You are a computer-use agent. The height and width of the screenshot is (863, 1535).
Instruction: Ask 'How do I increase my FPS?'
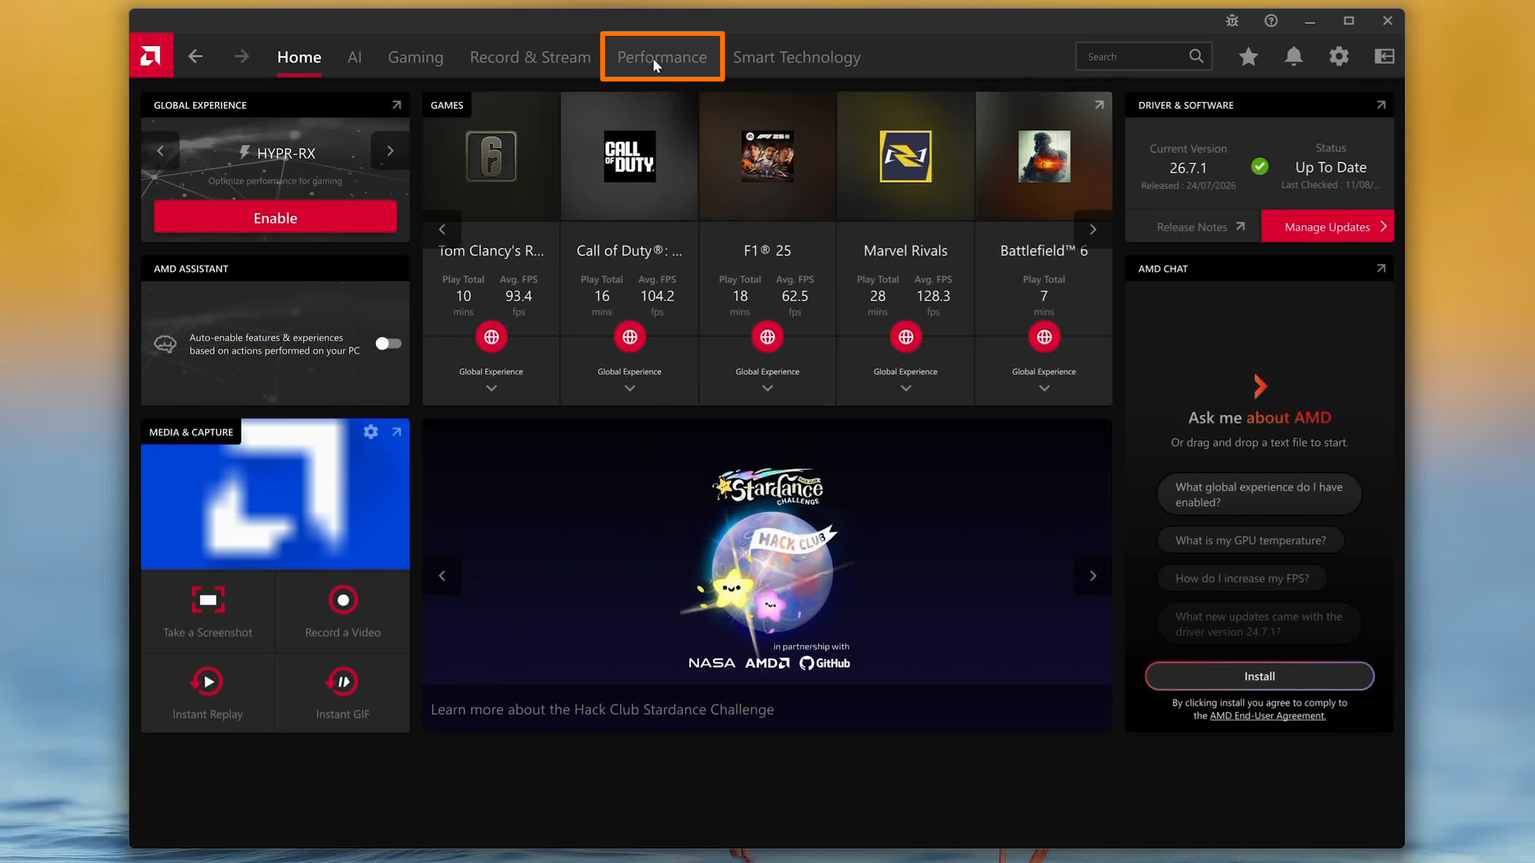(1242, 578)
